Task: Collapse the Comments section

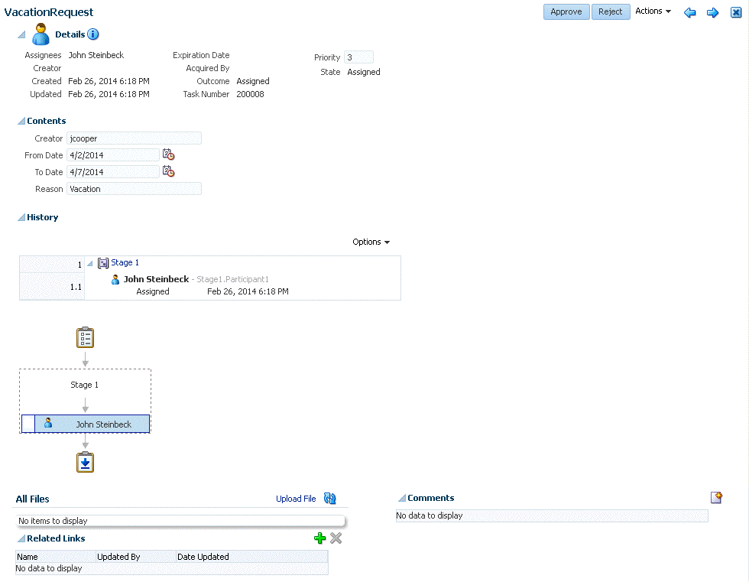Action: click(402, 498)
